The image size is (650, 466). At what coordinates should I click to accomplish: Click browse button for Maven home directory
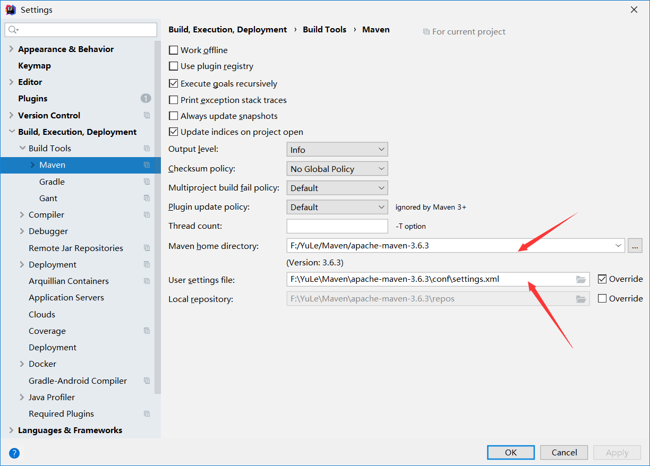pos(635,245)
